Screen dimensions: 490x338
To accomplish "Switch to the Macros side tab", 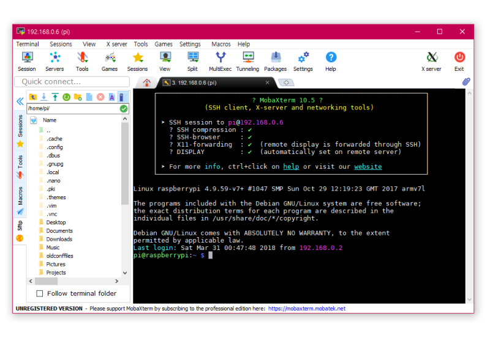I will [20, 200].
